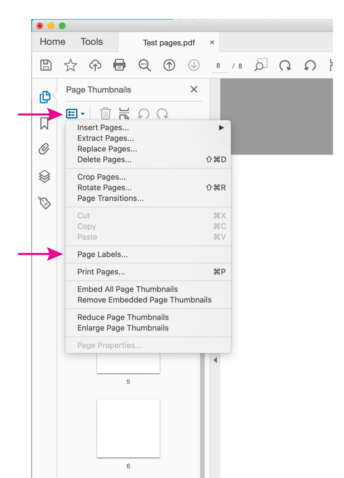Close the Page Thumbnails panel

pos(194,89)
